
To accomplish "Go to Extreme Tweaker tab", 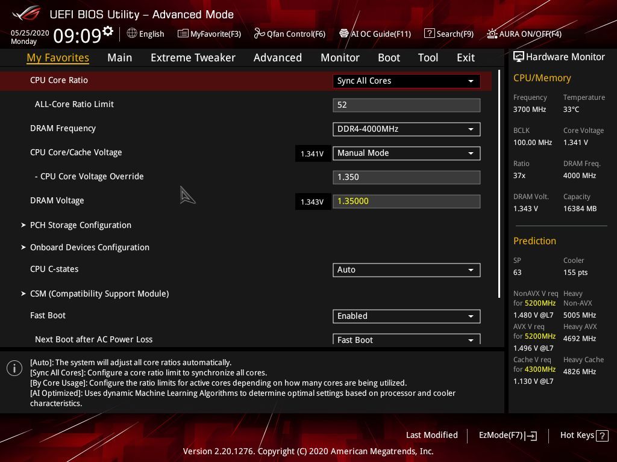I will (193, 58).
